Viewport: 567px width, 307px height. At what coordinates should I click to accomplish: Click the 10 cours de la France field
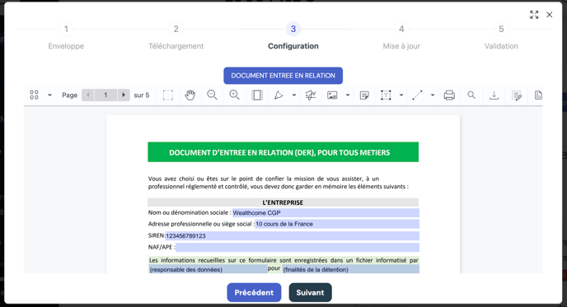(x=337, y=224)
